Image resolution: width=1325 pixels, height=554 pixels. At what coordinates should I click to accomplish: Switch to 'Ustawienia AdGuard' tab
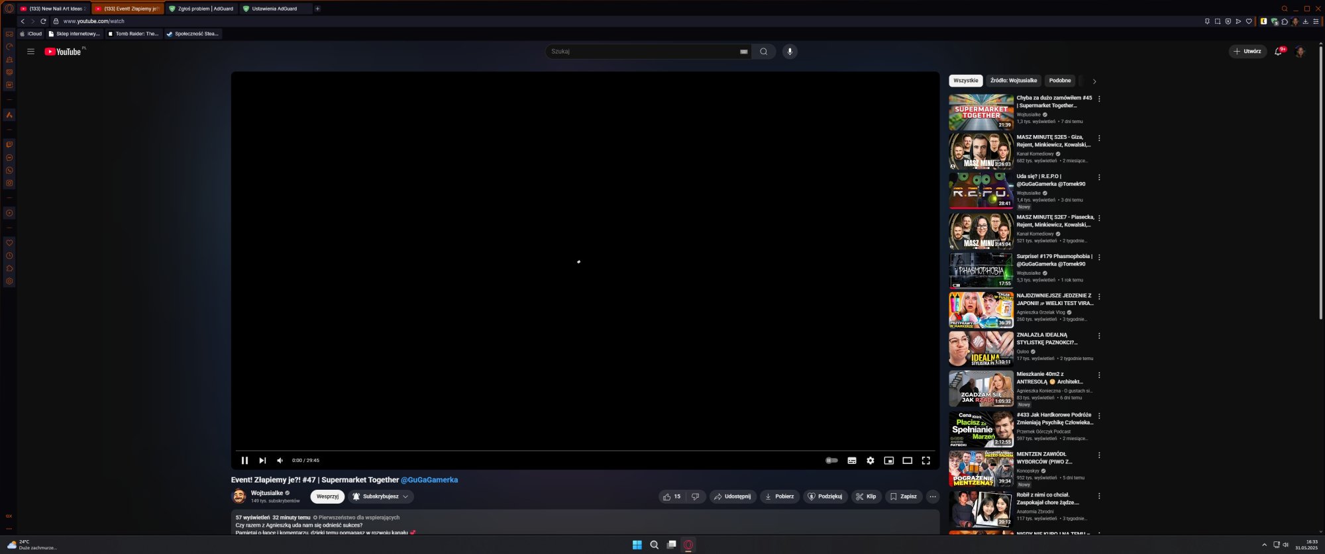pos(275,9)
